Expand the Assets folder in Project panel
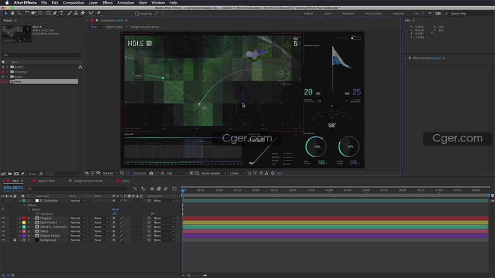Viewport: 495px width, 278px height. (7, 67)
